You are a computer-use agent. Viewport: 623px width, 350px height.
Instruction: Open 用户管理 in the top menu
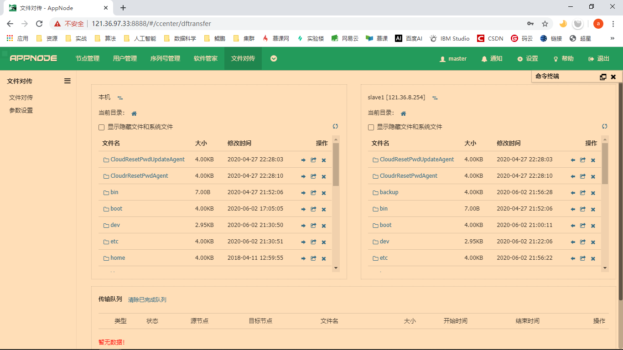(x=125, y=58)
